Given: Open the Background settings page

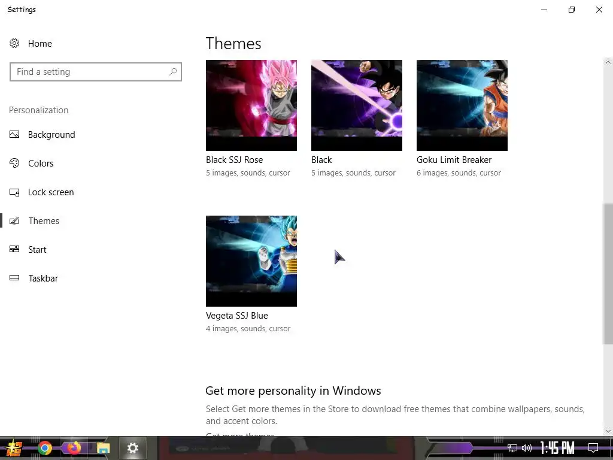Looking at the screenshot, I should click(x=51, y=135).
